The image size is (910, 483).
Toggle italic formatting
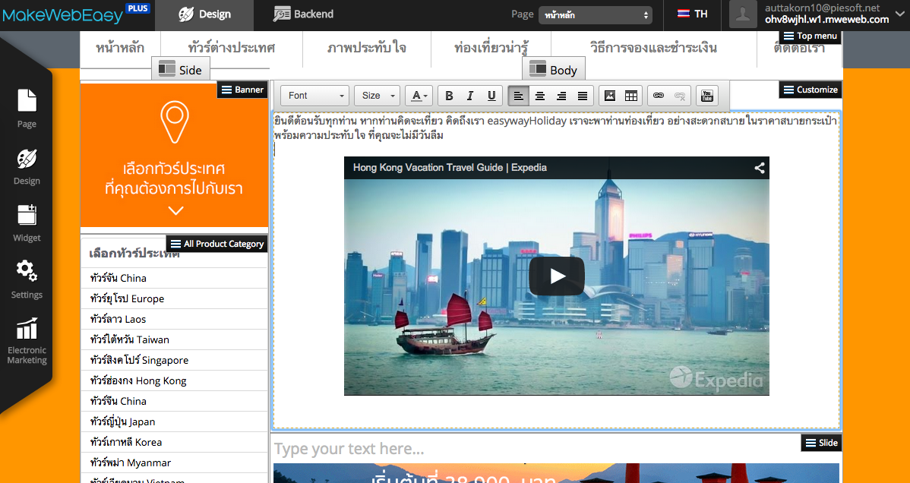[470, 96]
